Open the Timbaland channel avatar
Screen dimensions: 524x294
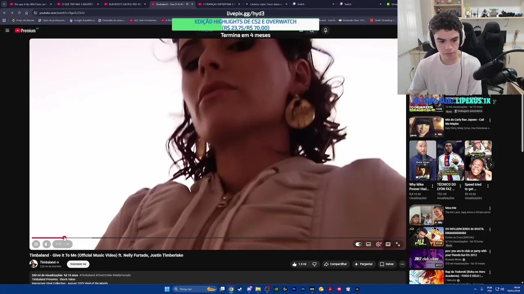pos(34,264)
